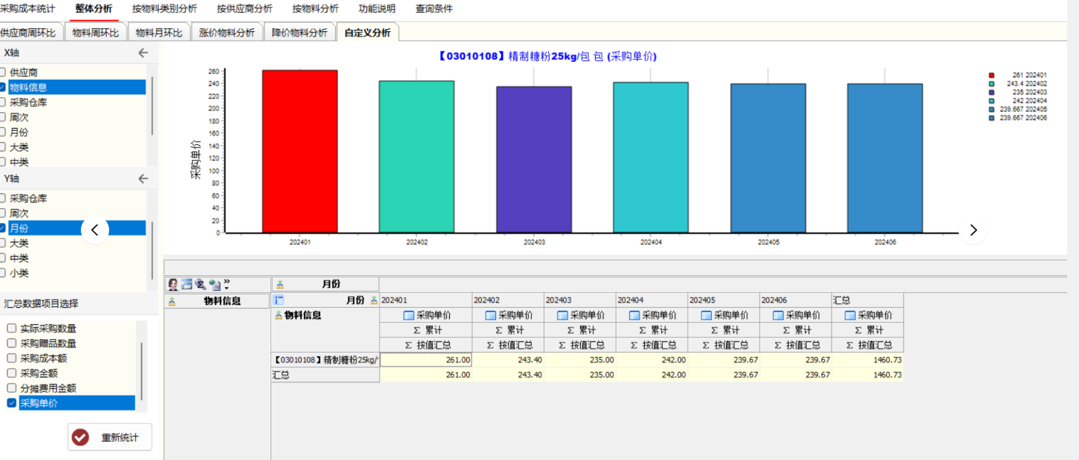Enable 采购金额 summary item

(x=11, y=373)
